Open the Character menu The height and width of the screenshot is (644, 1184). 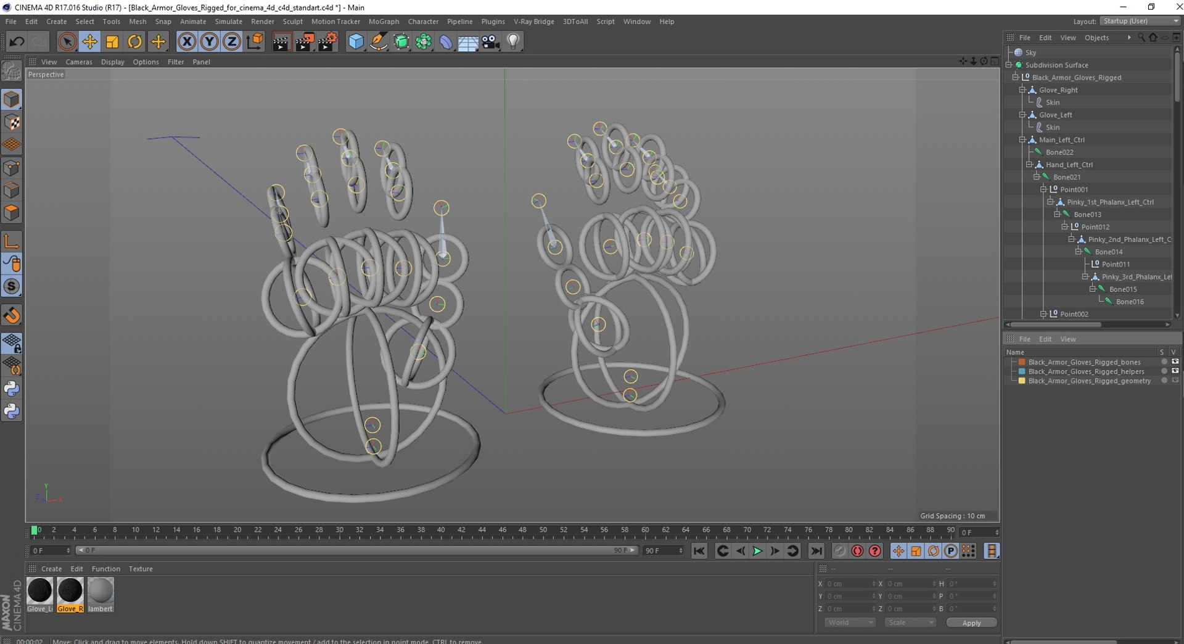tap(423, 22)
